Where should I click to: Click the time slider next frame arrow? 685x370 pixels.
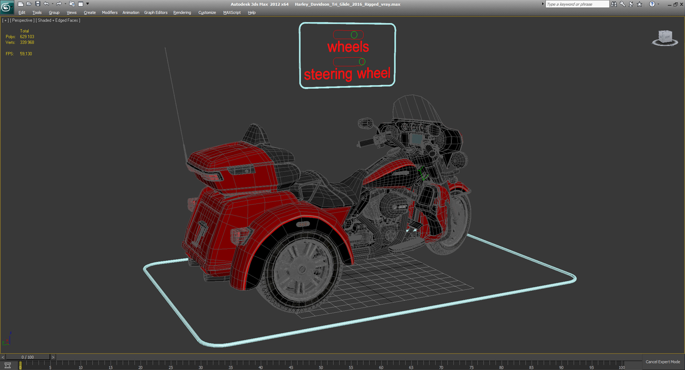click(53, 357)
